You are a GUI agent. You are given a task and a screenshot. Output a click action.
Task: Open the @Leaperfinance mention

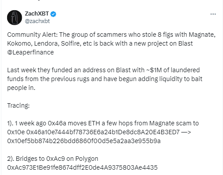tap(30, 52)
